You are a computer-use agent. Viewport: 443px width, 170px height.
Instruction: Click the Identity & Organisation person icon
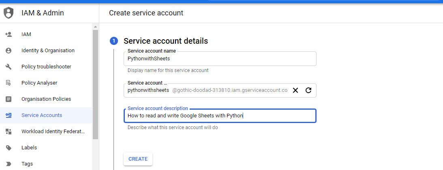coord(8,51)
